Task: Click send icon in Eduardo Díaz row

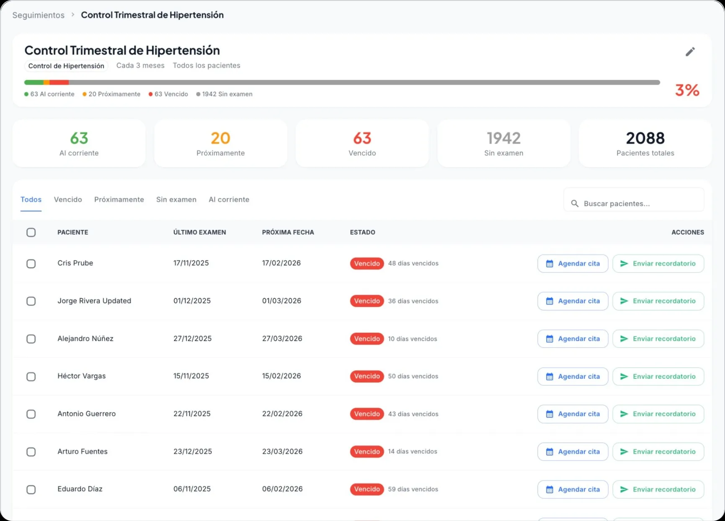Action: 624,490
